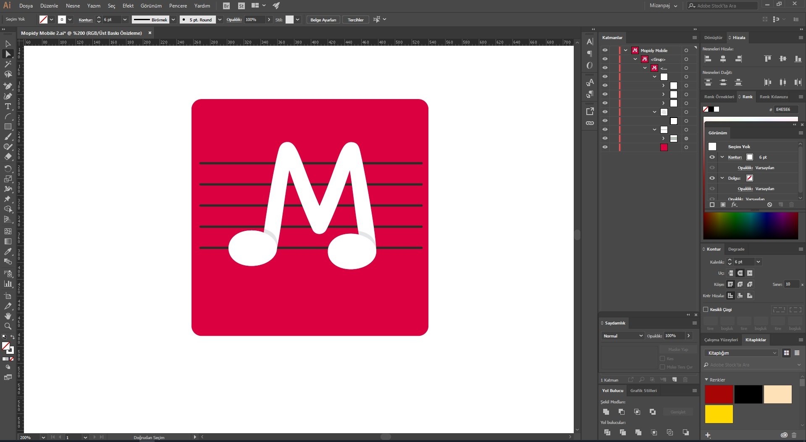Select the Rotate tool
Screen dimensions: 806x442
point(8,169)
